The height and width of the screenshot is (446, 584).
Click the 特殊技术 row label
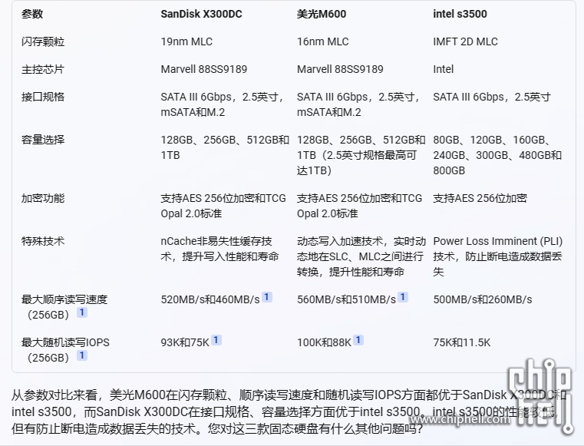(43, 241)
